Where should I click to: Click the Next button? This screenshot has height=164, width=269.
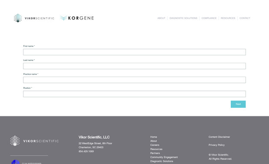[238, 104]
